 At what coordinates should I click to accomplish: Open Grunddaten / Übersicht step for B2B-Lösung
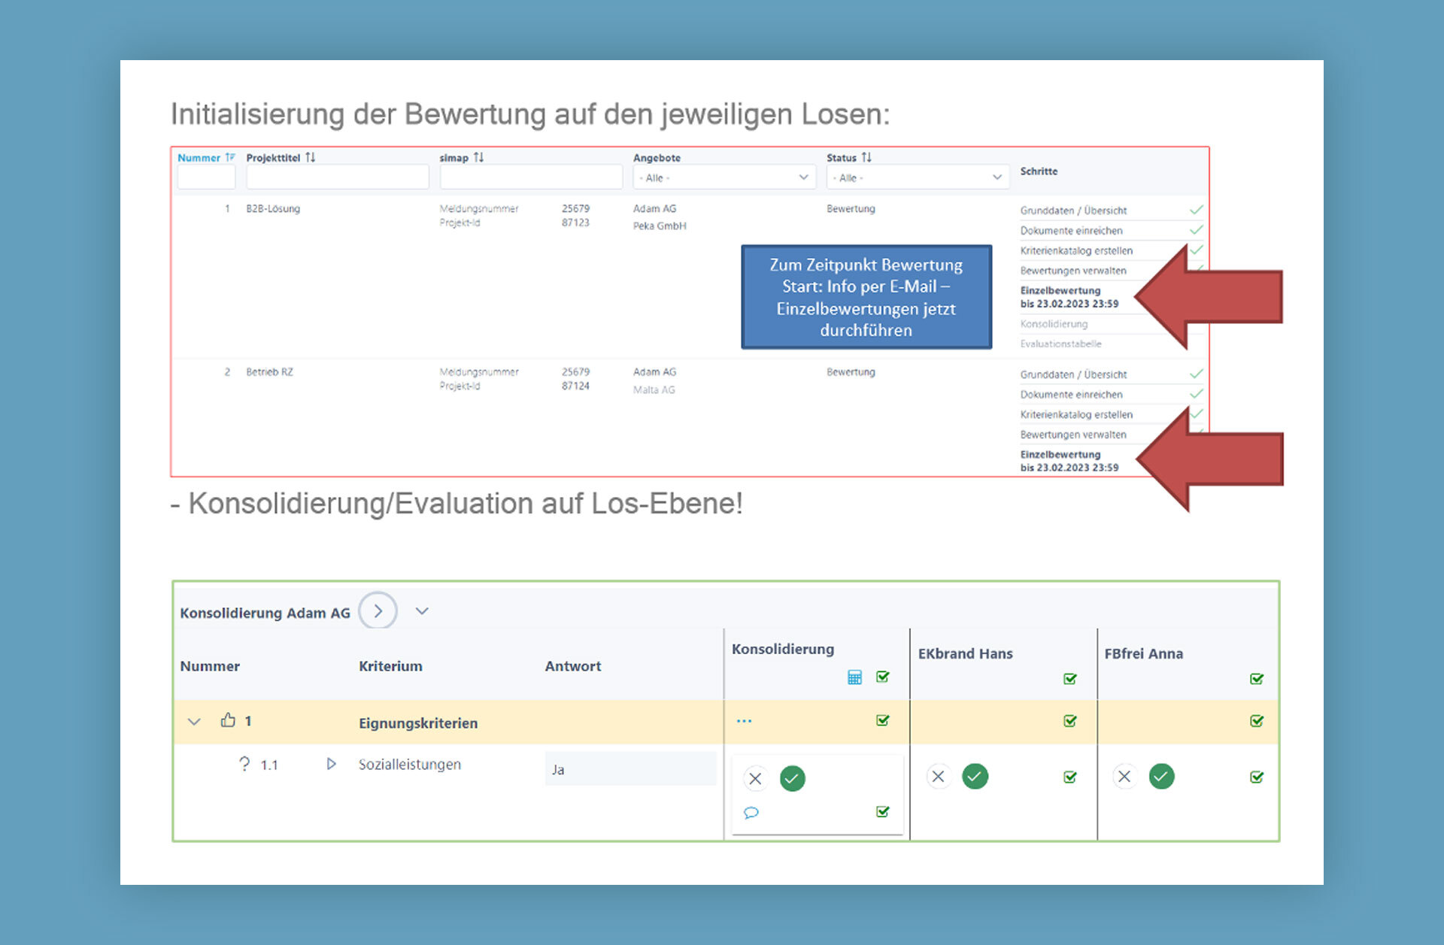coord(1073,211)
